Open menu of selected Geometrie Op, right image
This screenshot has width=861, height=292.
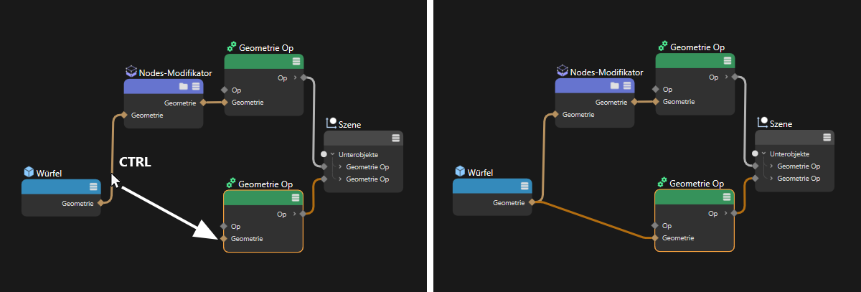pos(728,198)
